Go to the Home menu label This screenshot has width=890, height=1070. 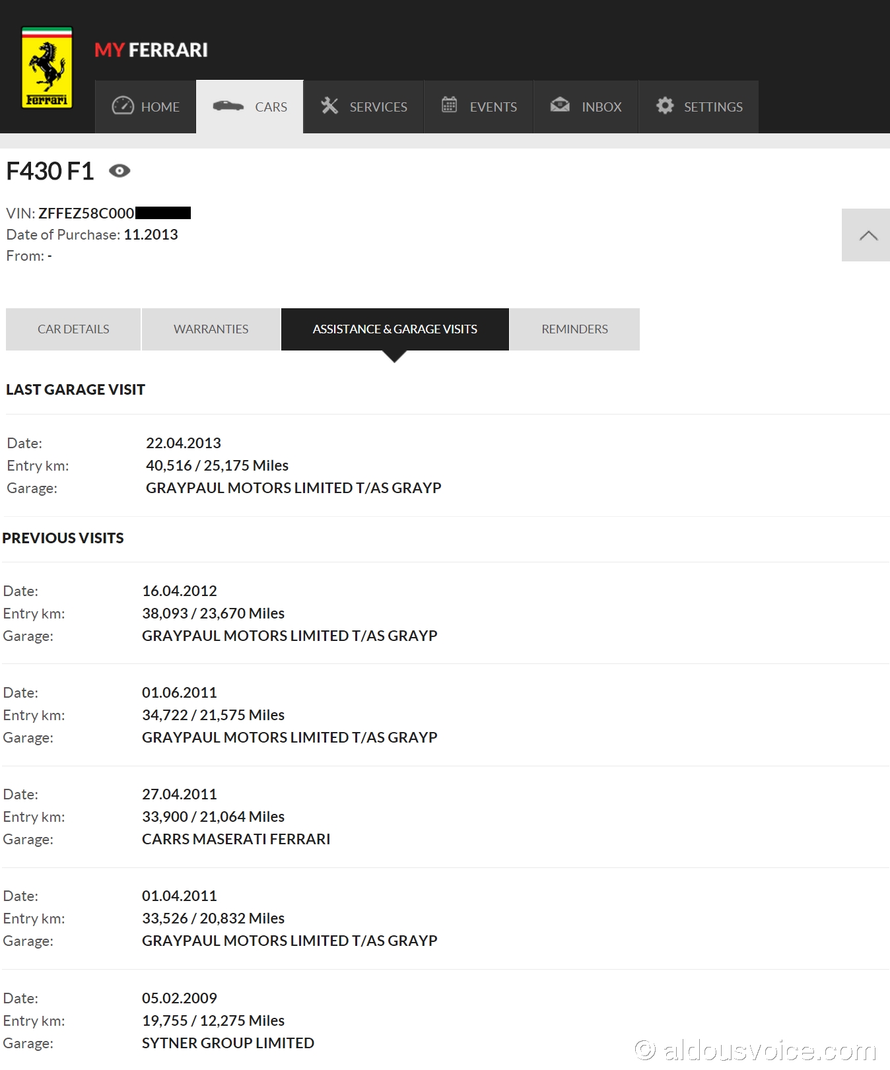pos(160,107)
